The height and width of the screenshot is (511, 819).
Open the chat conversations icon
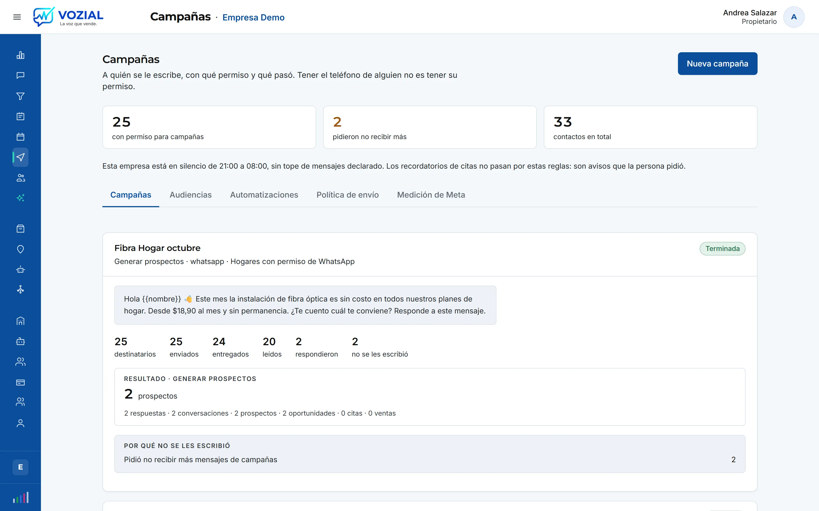click(x=20, y=75)
